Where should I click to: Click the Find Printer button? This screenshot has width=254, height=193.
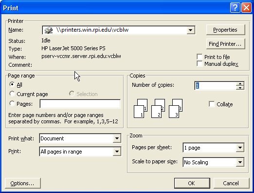point(225,44)
